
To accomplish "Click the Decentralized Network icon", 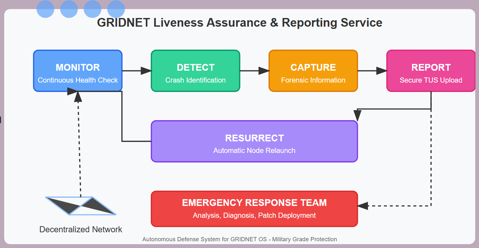I will coord(81,206).
